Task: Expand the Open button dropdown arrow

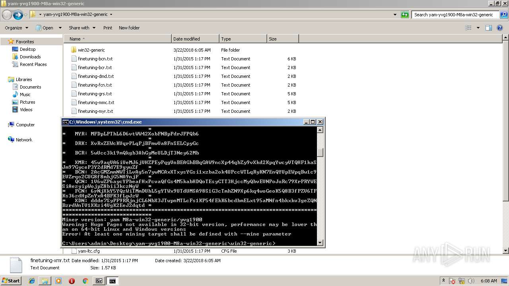Action: 60,28
